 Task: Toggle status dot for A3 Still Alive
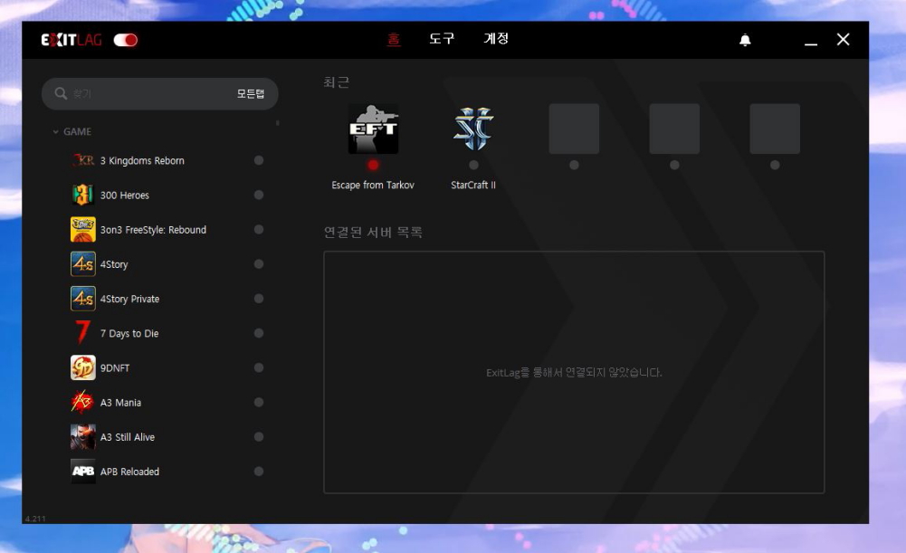[x=259, y=437]
